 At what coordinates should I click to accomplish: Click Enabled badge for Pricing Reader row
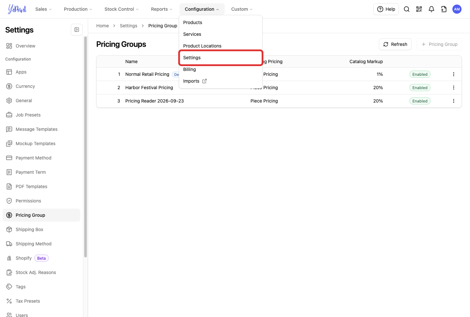click(x=420, y=101)
